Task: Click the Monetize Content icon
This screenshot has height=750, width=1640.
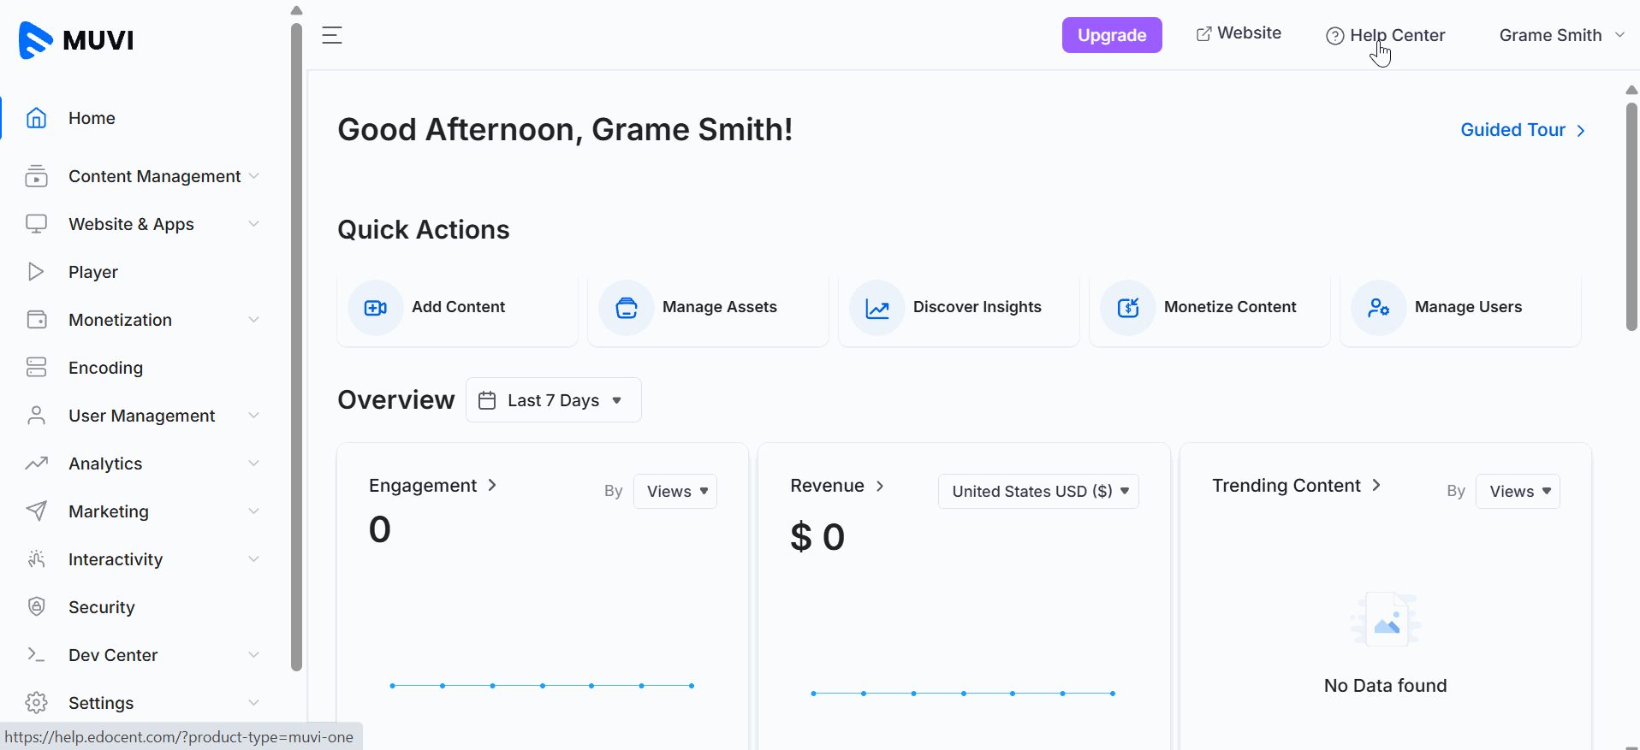Action: [x=1128, y=308]
